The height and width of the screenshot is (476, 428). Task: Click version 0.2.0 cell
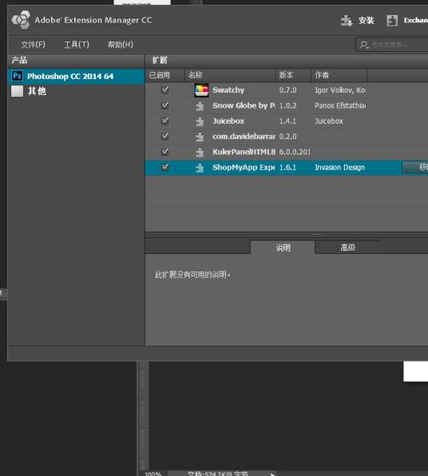287,137
